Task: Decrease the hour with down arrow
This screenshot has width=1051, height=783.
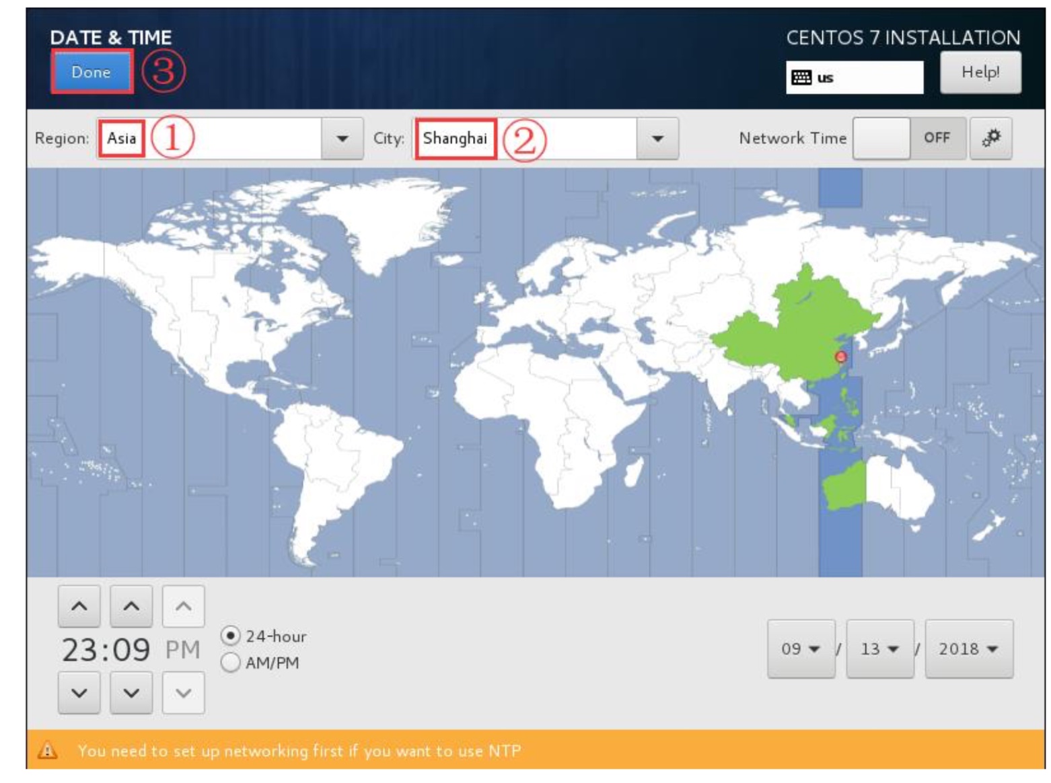Action: click(x=79, y=692)
